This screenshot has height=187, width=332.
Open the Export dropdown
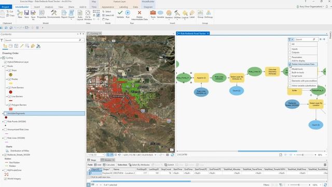click(72, 15)
